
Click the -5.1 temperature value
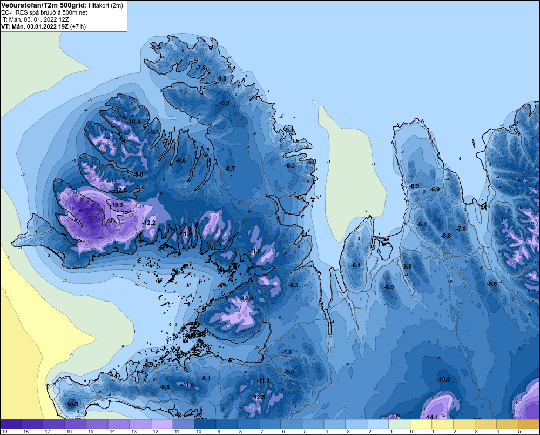pyautogui.click(x=290, y=129)
